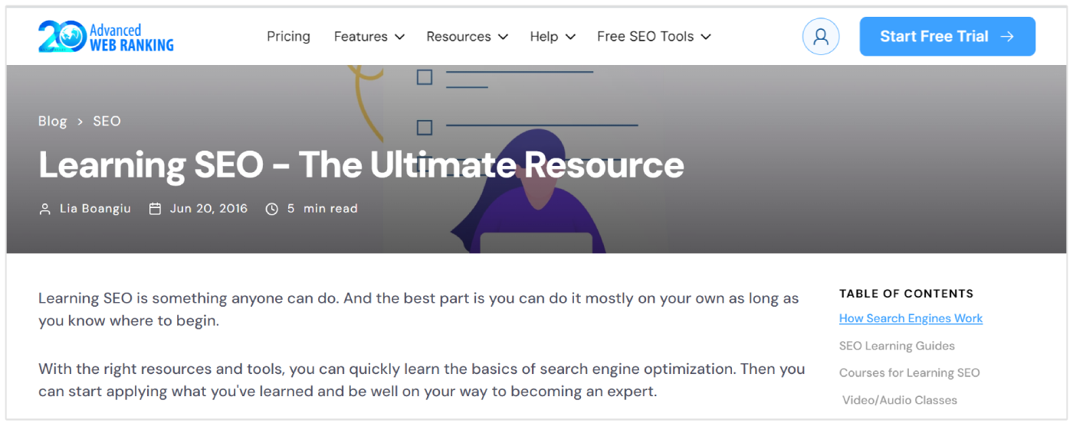Open the SEO breadcrumb category

click(107, 122)
